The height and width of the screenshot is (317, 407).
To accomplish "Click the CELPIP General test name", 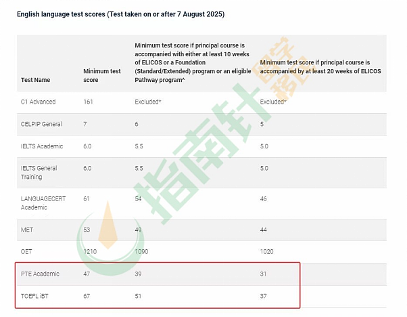I will (41, 124).
